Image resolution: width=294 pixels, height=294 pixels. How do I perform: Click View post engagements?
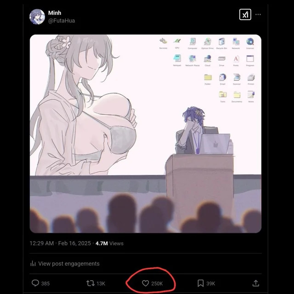[x=69, y=264]
